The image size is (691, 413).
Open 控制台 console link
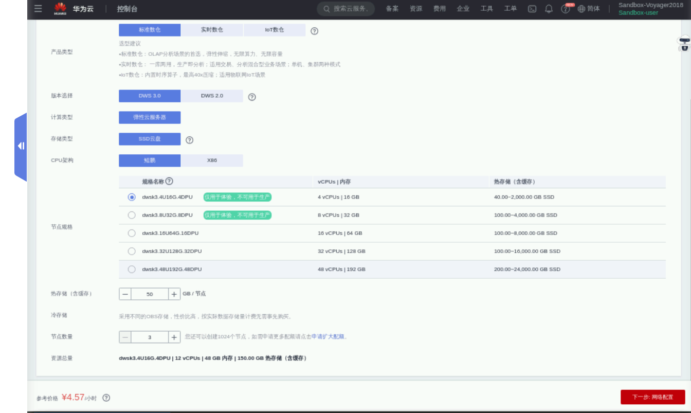coord(127,9)
